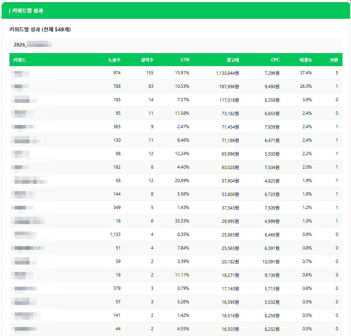Click the 25,865원 ad cost cell
The image size is (351, 336).
[230, 235]
